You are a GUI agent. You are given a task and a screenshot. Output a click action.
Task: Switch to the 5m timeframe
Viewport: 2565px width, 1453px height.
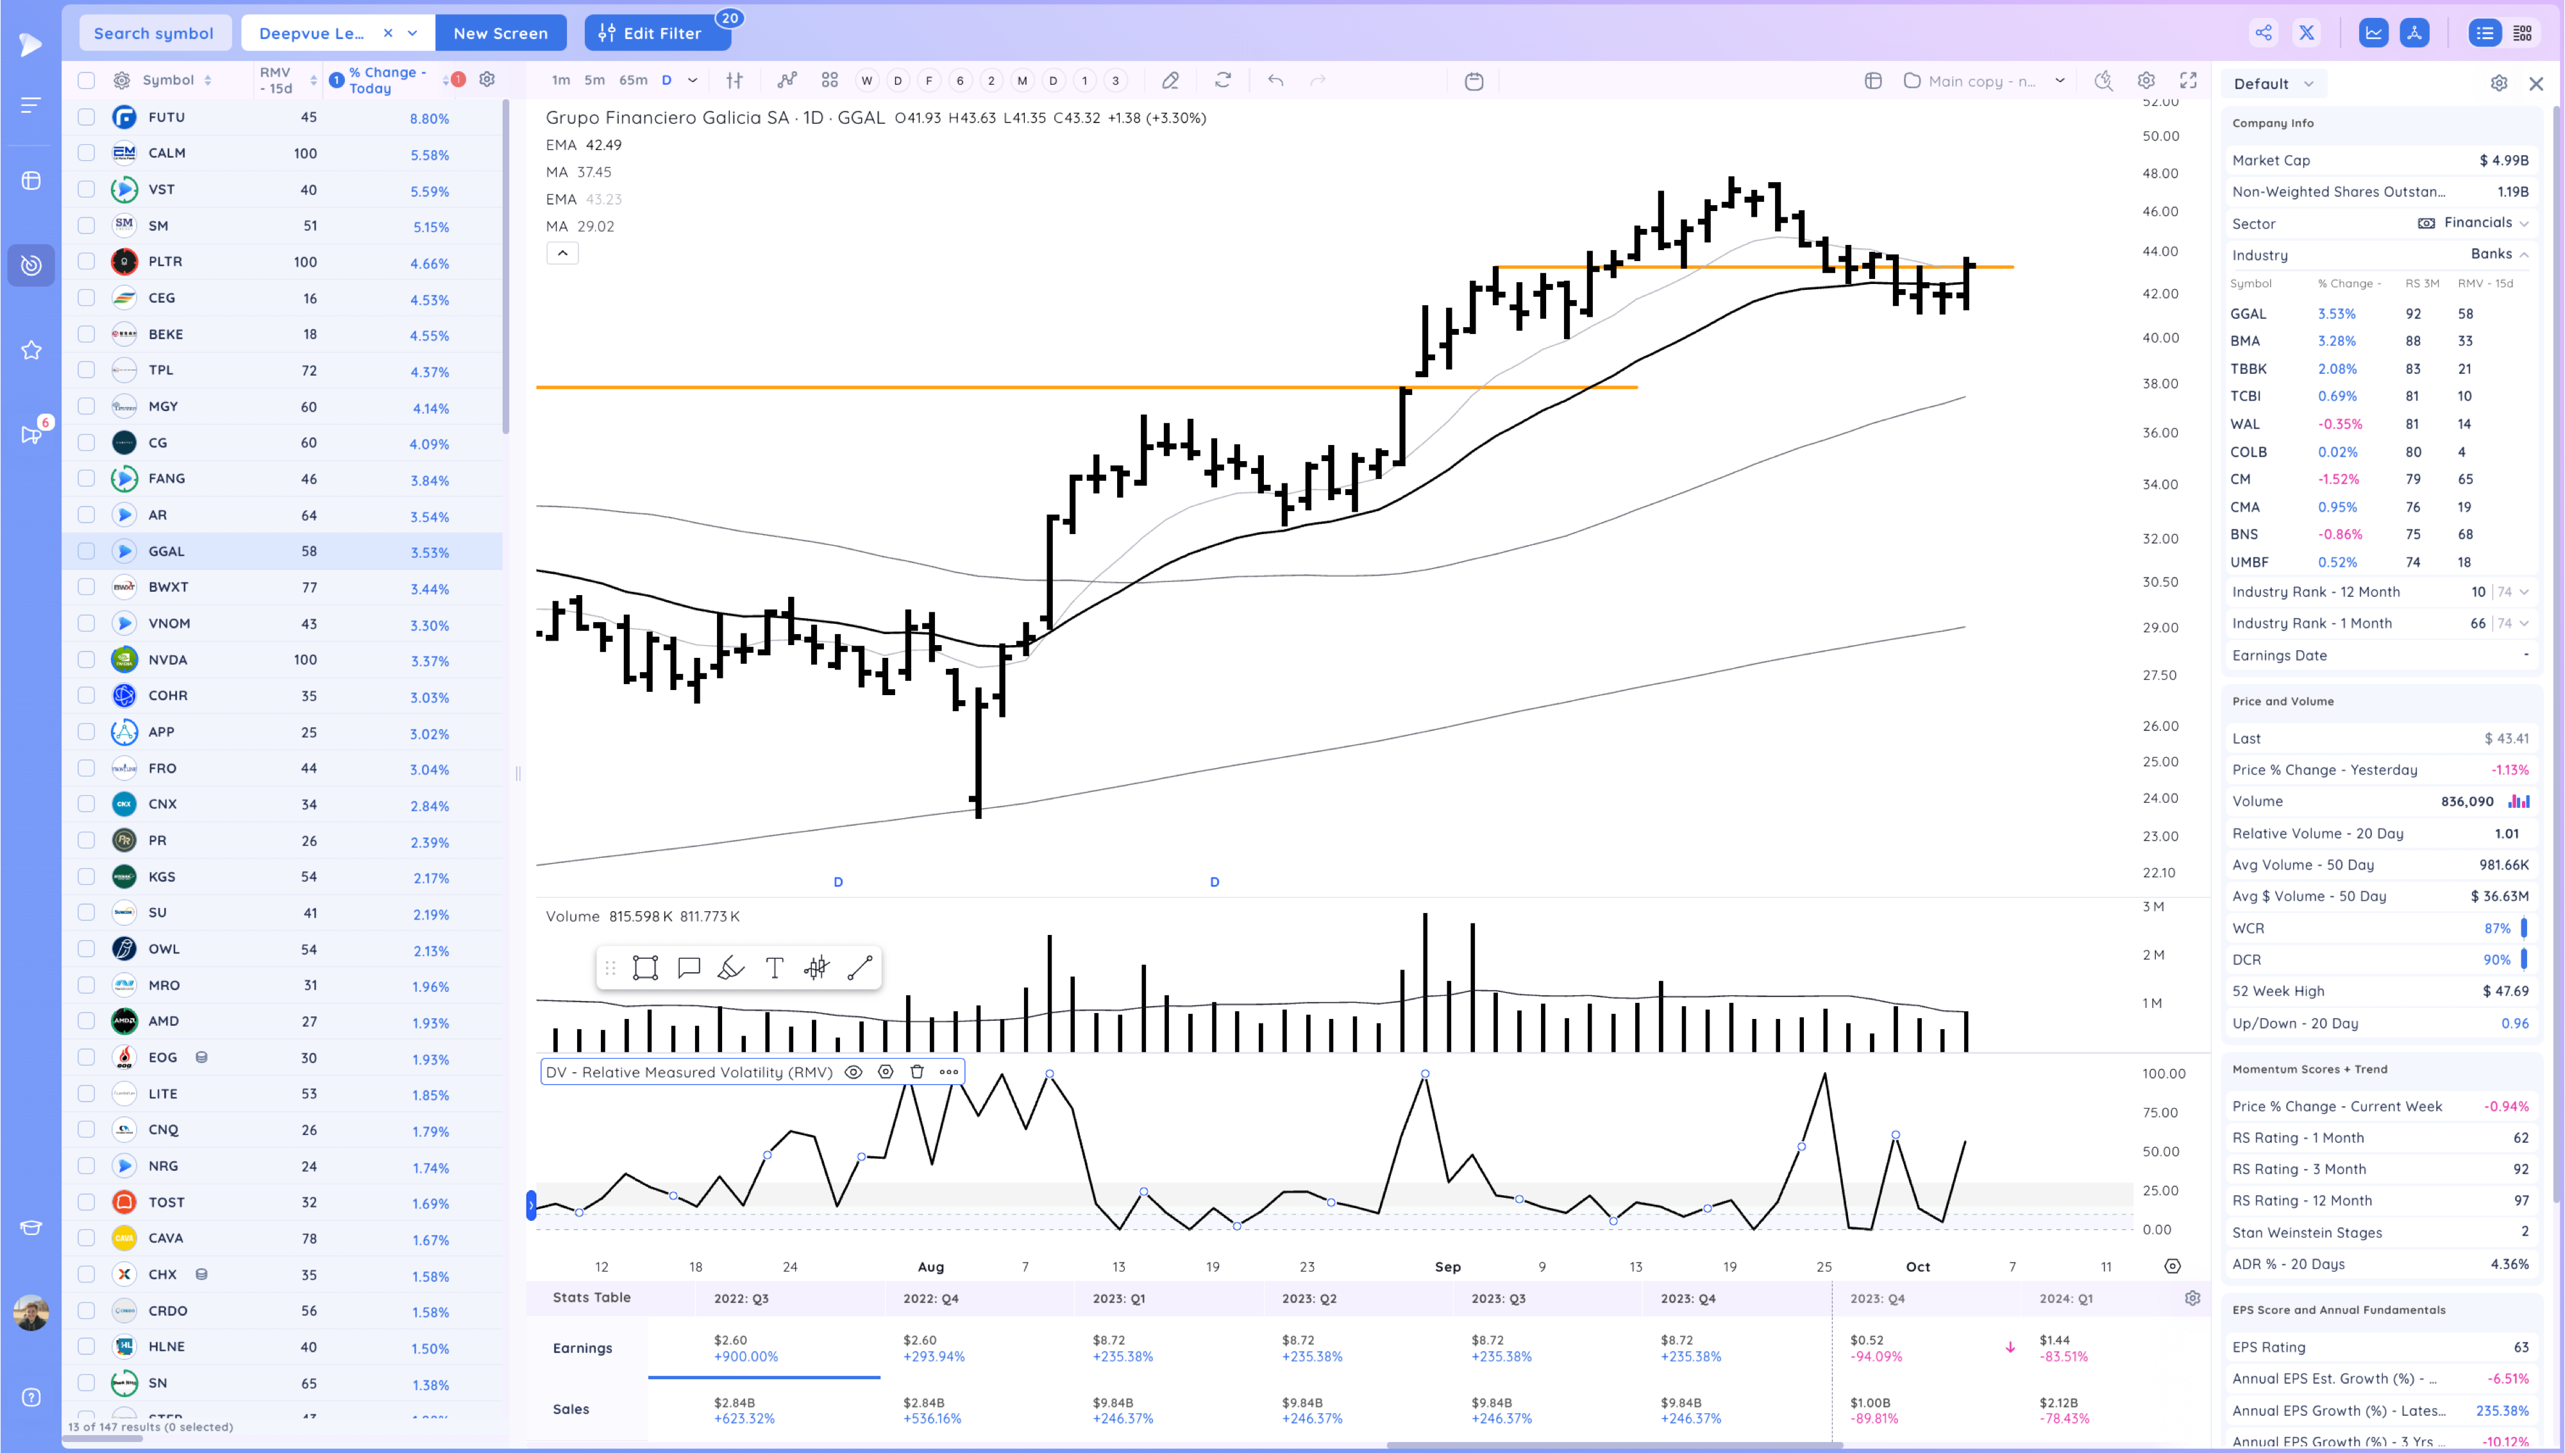pos(594,81)
